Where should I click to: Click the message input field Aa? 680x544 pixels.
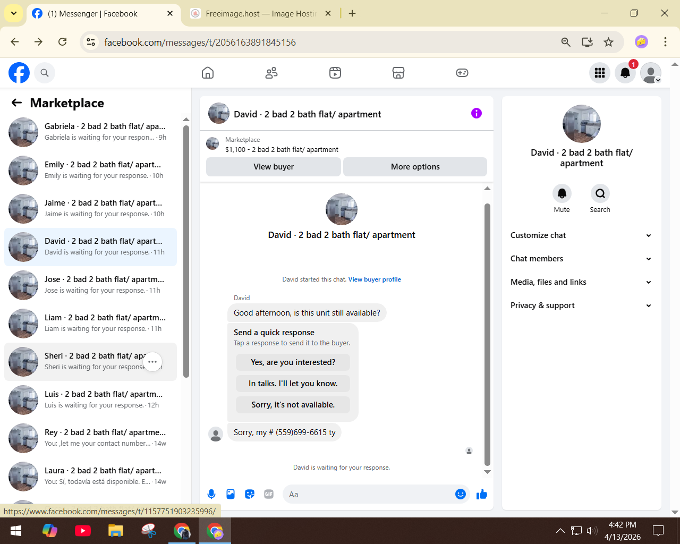click(x=368, y=494)
